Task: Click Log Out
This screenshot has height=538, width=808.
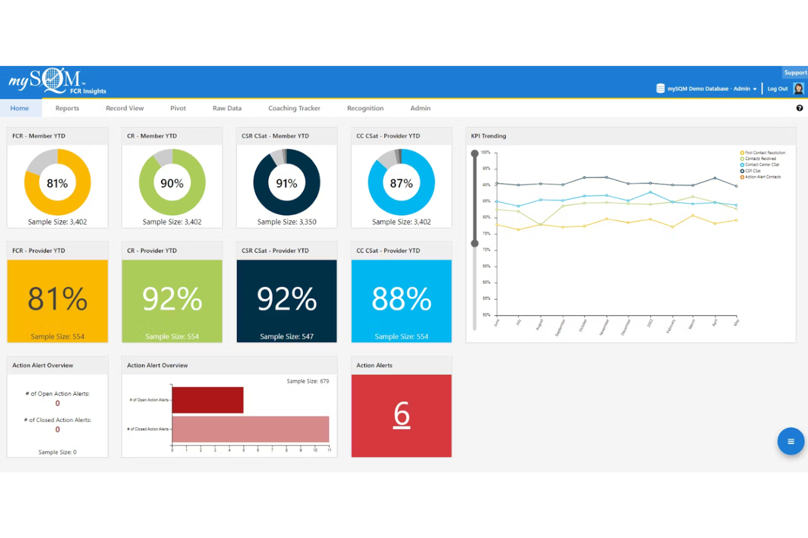Action: coord(777,88)
